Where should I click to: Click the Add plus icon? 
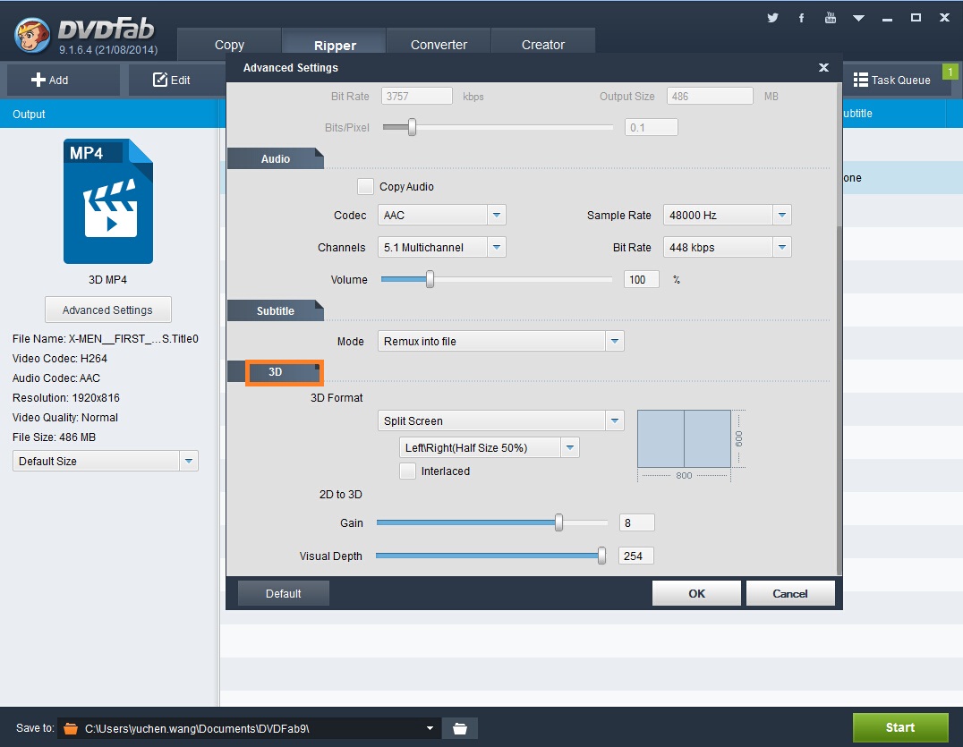[38, 80]
